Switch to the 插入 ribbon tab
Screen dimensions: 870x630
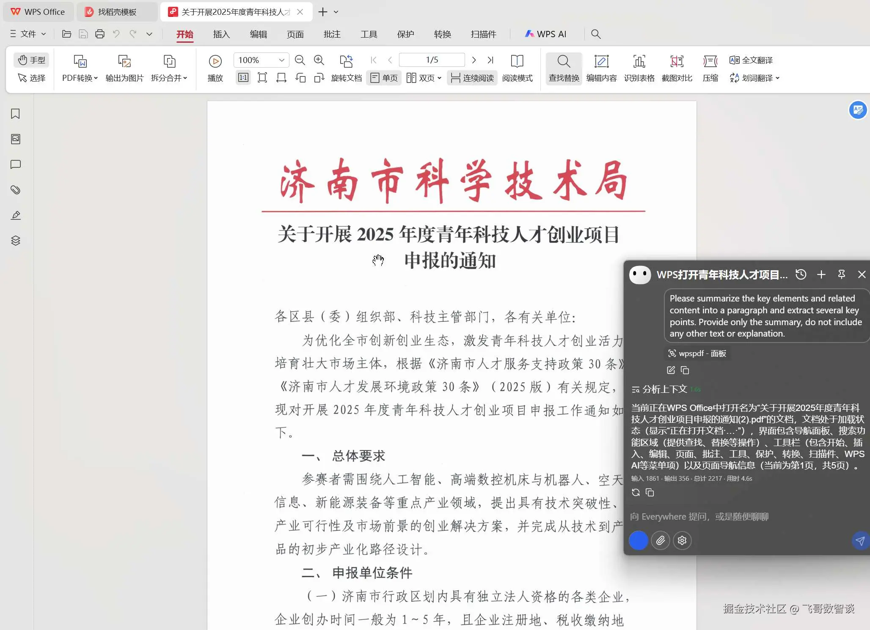pos(221,34)
